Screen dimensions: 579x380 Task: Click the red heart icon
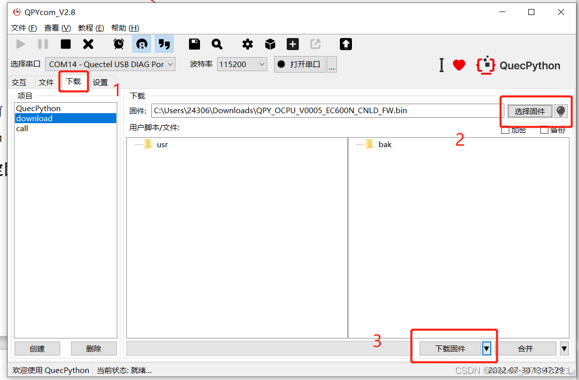pos(459,65)
